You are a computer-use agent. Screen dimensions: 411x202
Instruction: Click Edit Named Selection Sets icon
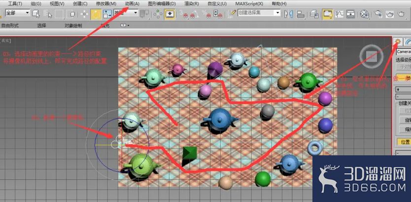pyautogui.click(x=232, y=14)
